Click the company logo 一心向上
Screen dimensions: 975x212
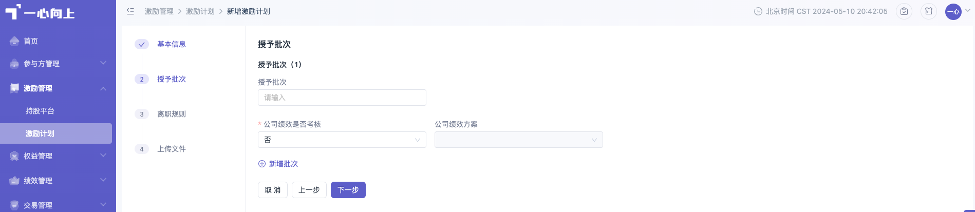tap(40, 12)
